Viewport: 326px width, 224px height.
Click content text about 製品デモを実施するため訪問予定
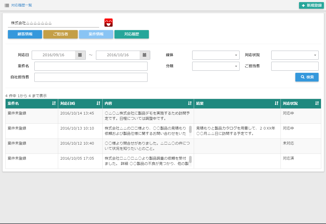click(x=147, y=116)
